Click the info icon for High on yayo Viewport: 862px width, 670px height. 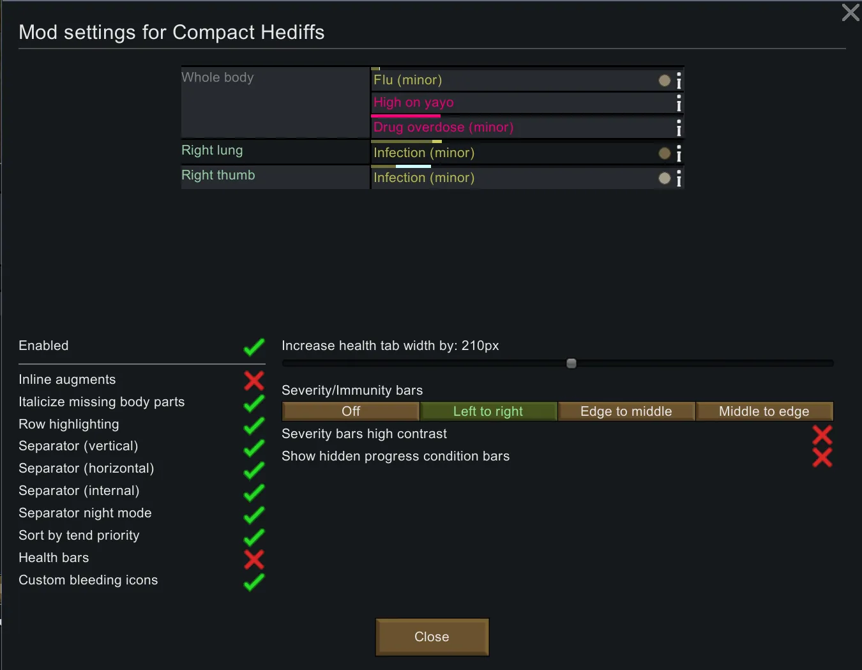[x=679, y=103]
